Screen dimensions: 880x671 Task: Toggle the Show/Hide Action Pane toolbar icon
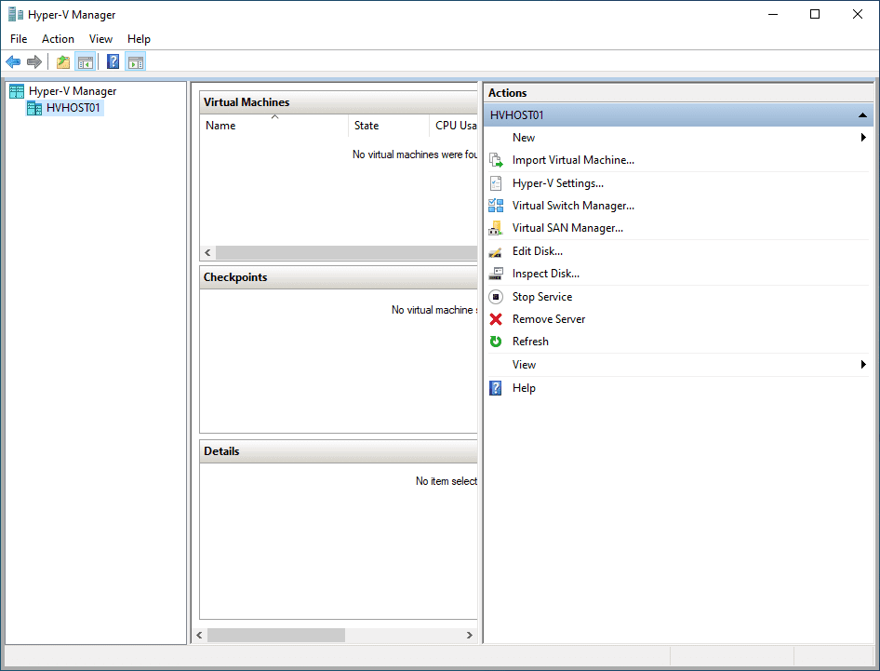click(136, 61)
